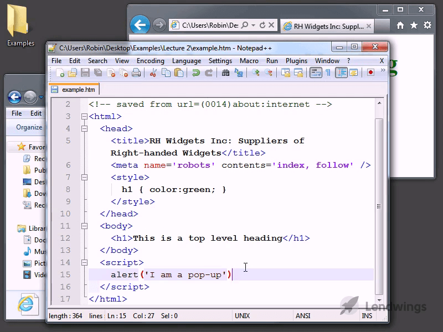
Task: Click the INS mode in status bar
Action: [x=367, y=315]
